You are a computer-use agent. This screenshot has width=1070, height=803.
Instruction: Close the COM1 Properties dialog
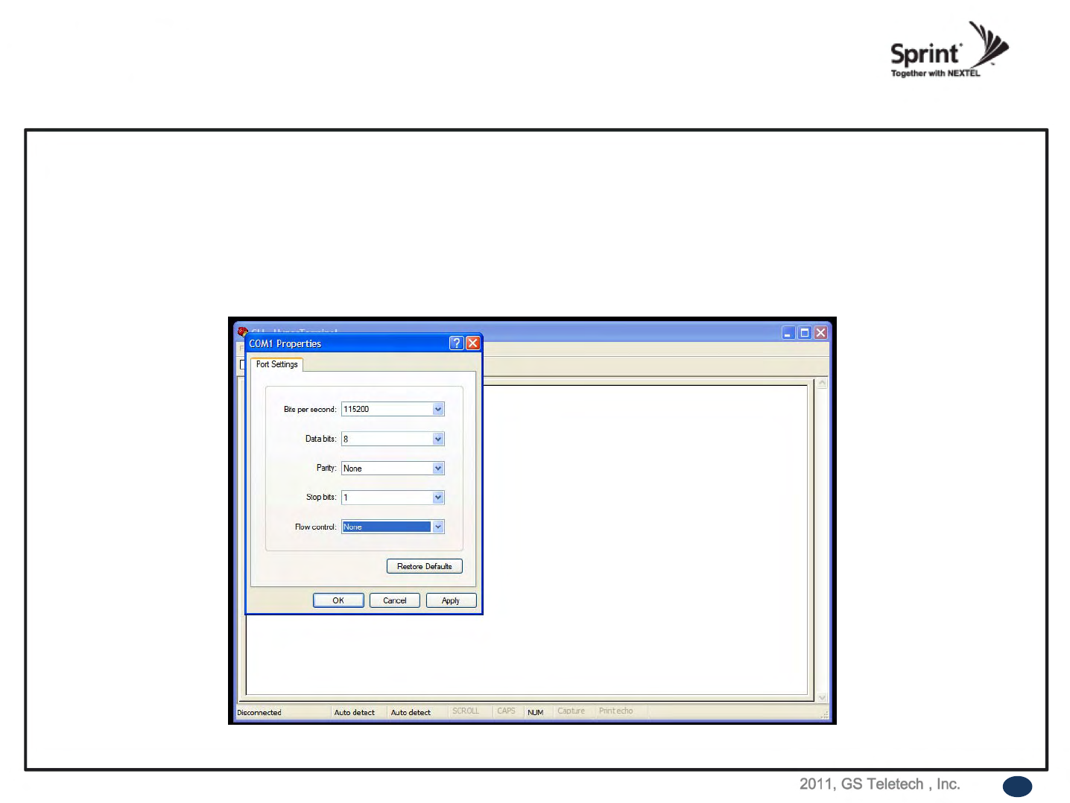pyautogui.click(x=472, y=343)
